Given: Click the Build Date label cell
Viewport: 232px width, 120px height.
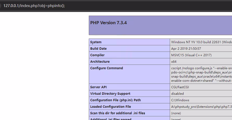Looking at the screenshot, I should [x=98, y=49].
